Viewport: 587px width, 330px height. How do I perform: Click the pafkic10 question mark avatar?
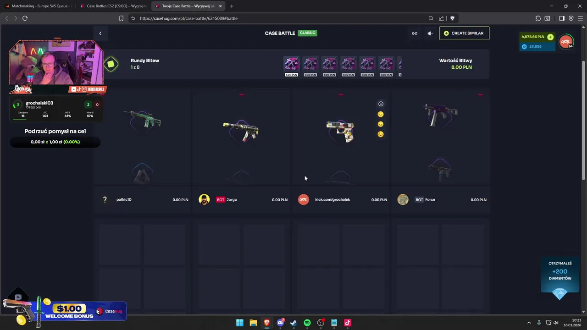(x=105, y=199)
